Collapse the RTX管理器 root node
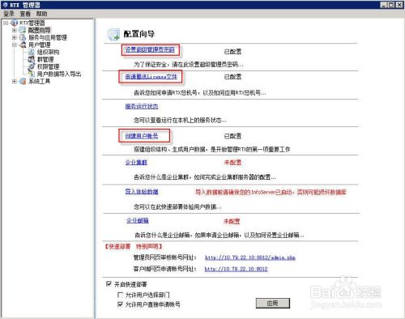 coord(6,23)
